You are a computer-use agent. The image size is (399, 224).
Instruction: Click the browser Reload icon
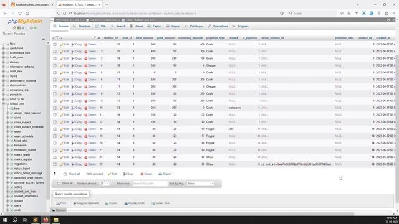coord(20,13)
